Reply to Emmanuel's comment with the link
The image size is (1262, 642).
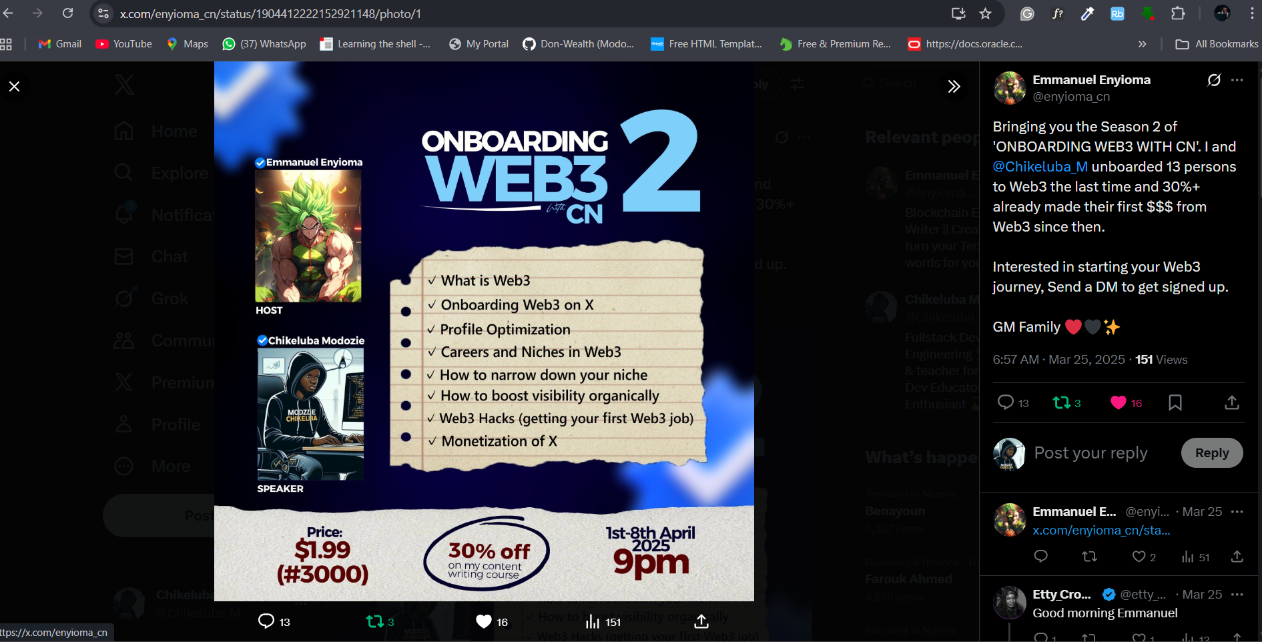pyautogui.click(x=1040, y=557)
